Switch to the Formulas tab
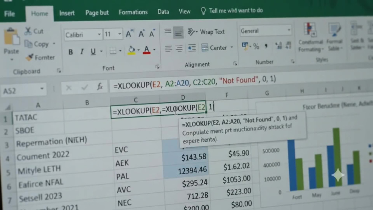This screenshot has width=373, height=210. [133, 12]
